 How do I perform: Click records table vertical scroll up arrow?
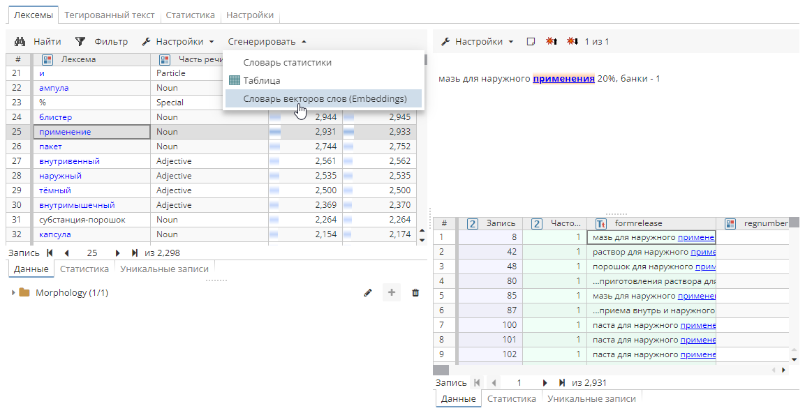tap(795, 350)
